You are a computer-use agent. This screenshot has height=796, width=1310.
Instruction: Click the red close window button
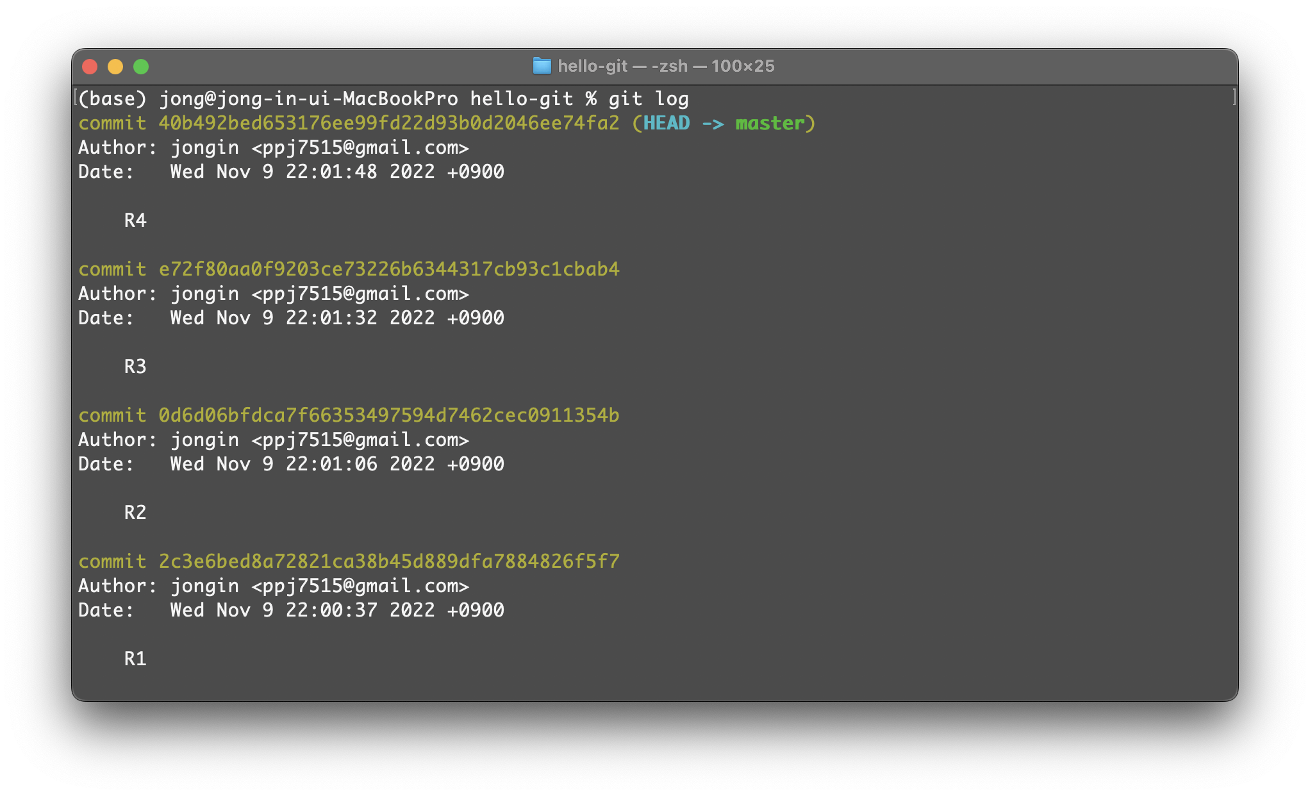point(90,67)
